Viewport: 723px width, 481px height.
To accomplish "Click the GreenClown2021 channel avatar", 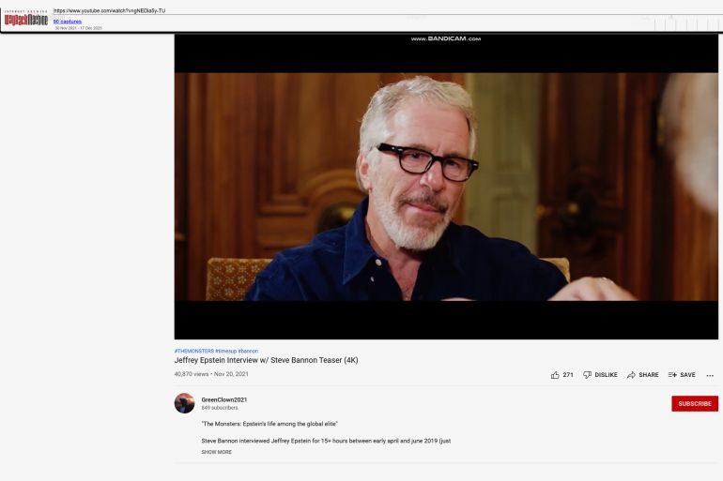I will click(x=184, y=403).
